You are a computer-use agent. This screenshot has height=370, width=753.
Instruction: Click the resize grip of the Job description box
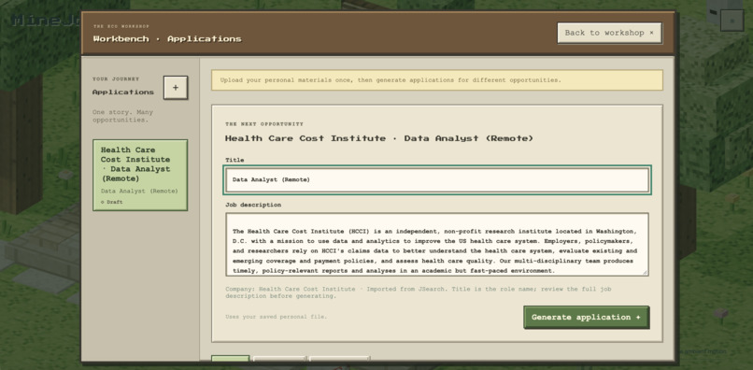point(645,272)
